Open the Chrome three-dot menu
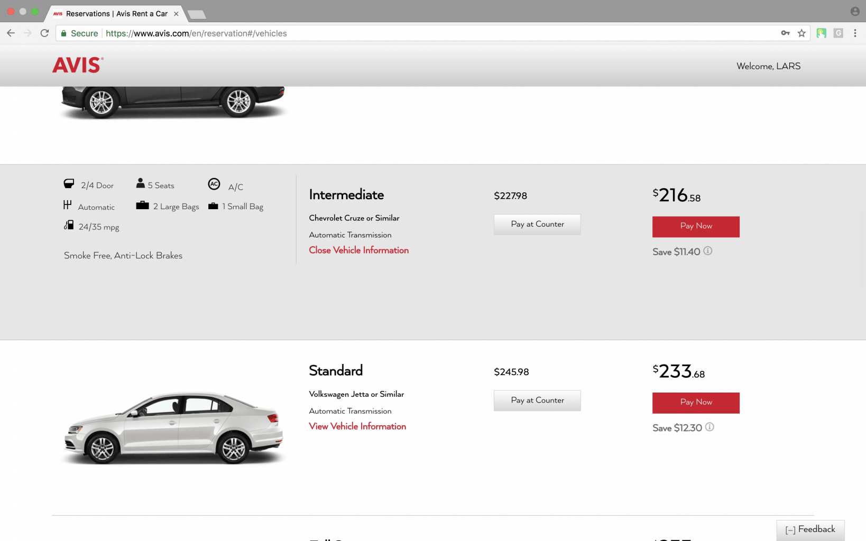Screen dimensions: 866x541 (x=855, y=33)
